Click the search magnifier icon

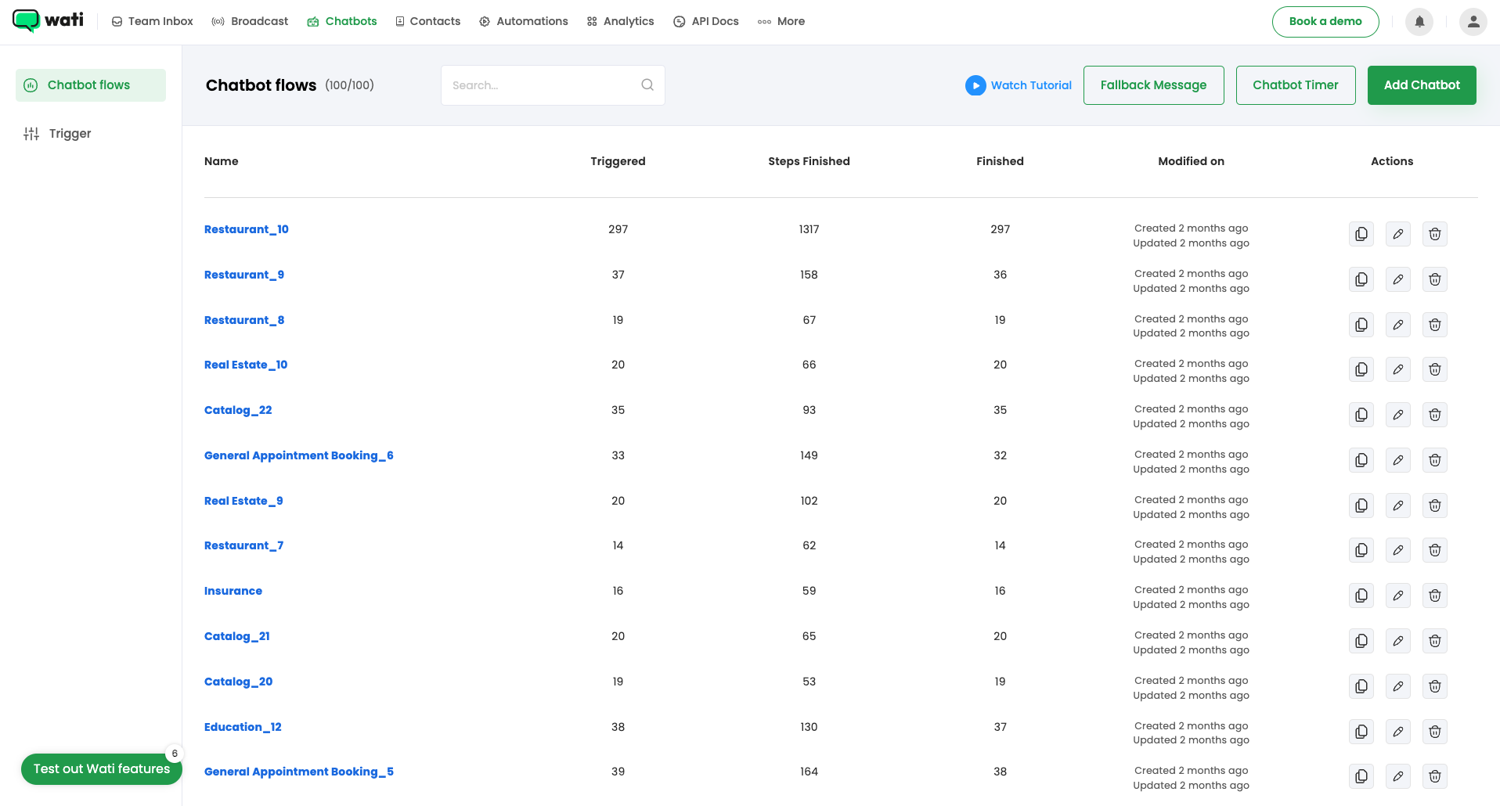pos(647,85)
